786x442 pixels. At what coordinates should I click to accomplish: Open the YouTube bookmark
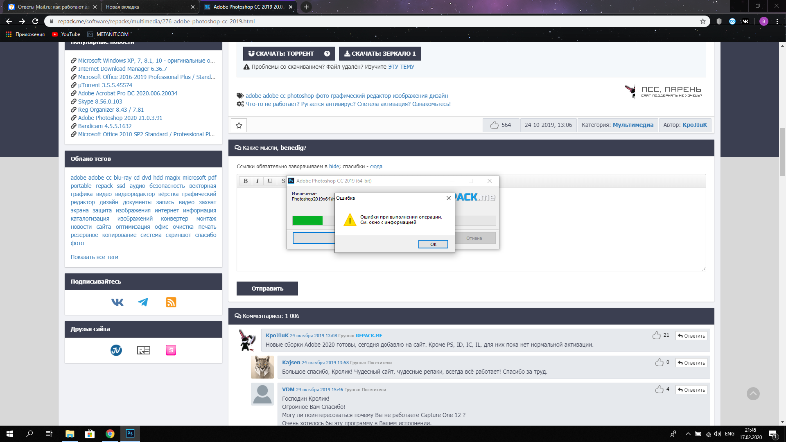click(66, 34)
